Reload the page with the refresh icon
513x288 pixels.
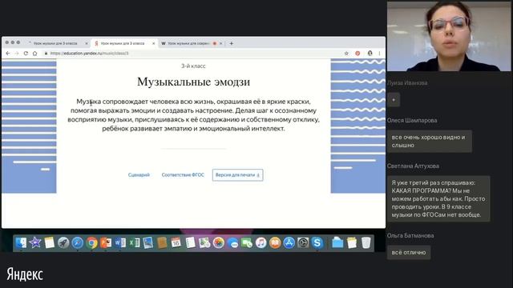[26, 54]
